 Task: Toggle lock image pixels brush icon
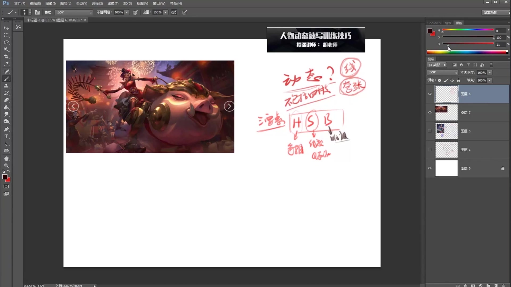[446, 80]
